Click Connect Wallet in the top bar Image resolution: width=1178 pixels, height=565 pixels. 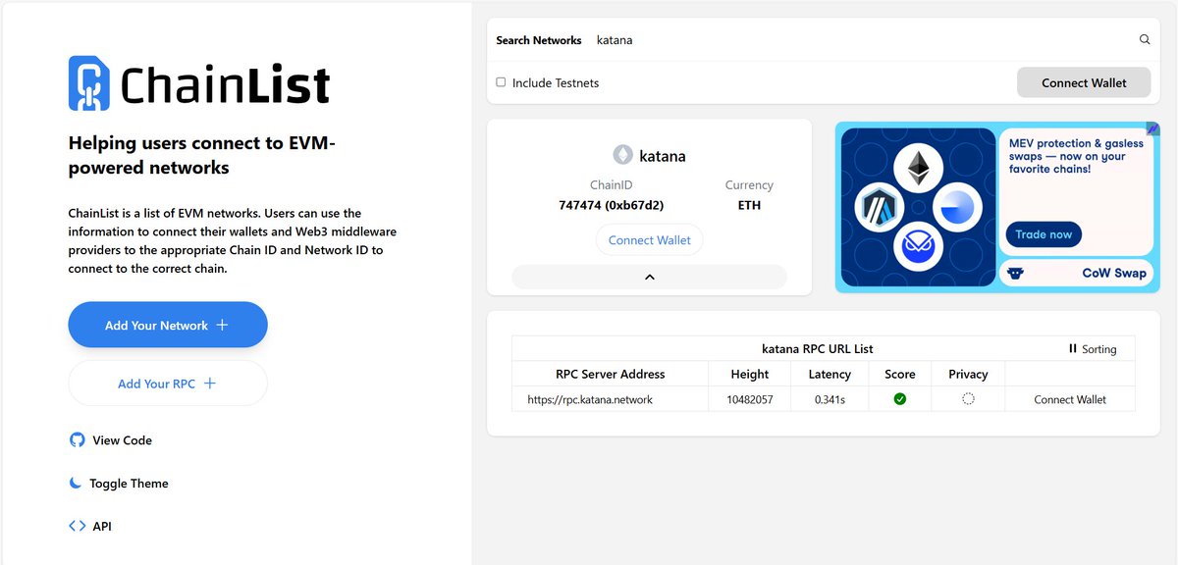[1084, 82]
